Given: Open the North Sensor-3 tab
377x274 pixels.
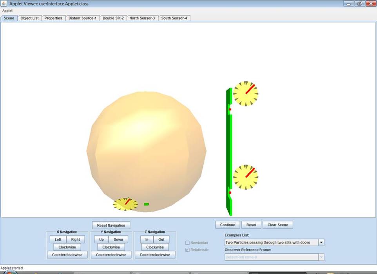Looking at the screenshot, I should 142,18.
